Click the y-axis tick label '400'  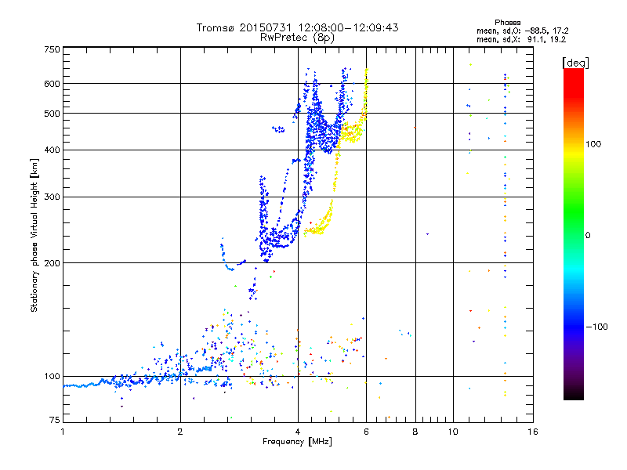coord(52,150)
